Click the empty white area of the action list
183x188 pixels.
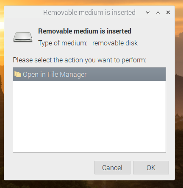click(x=89, y=117)
